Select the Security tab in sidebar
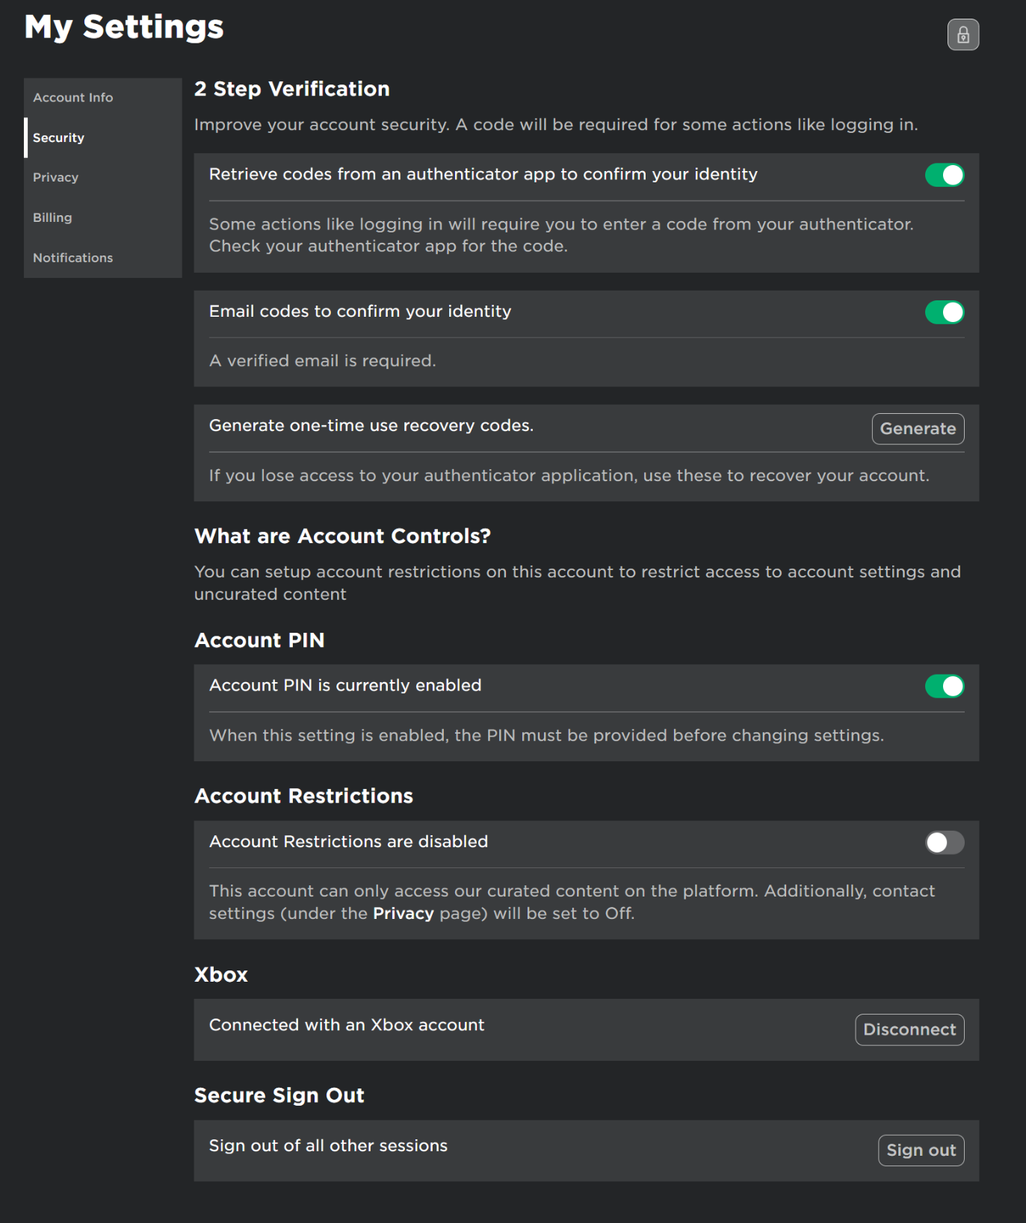This screenshot has height=1223, width=1026. point(58,137)
